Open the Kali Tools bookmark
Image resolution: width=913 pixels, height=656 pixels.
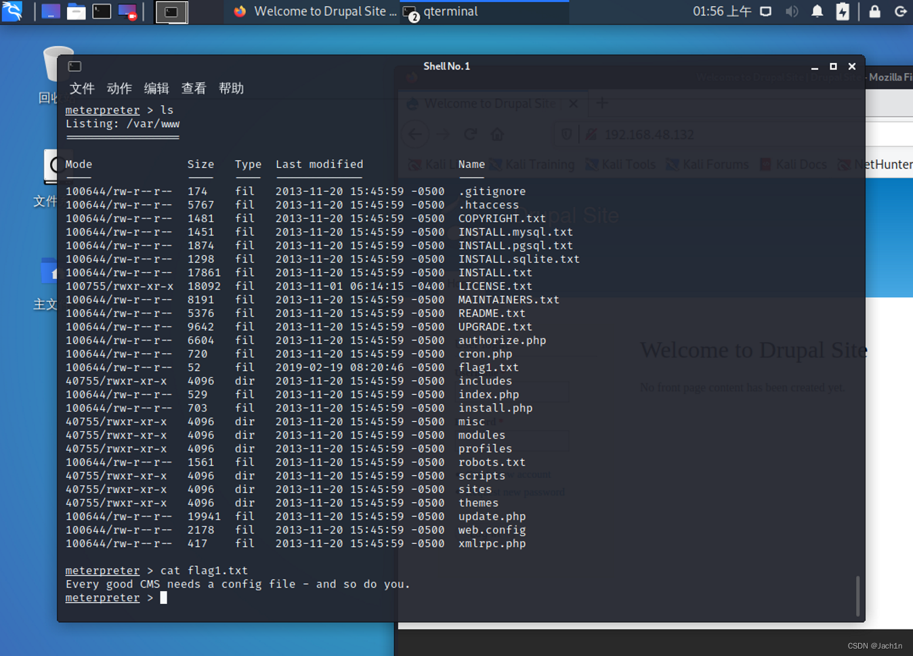[x=620, y=165]
